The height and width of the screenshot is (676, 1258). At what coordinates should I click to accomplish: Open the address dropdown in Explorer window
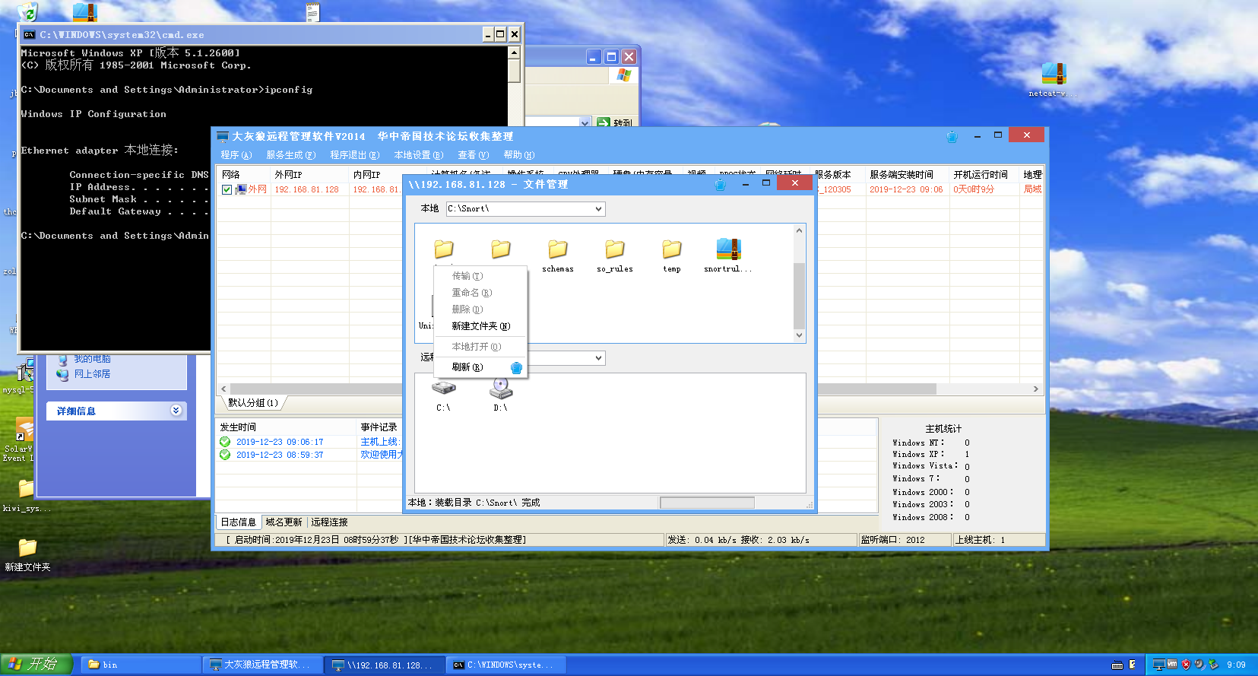tap(585, 122)
